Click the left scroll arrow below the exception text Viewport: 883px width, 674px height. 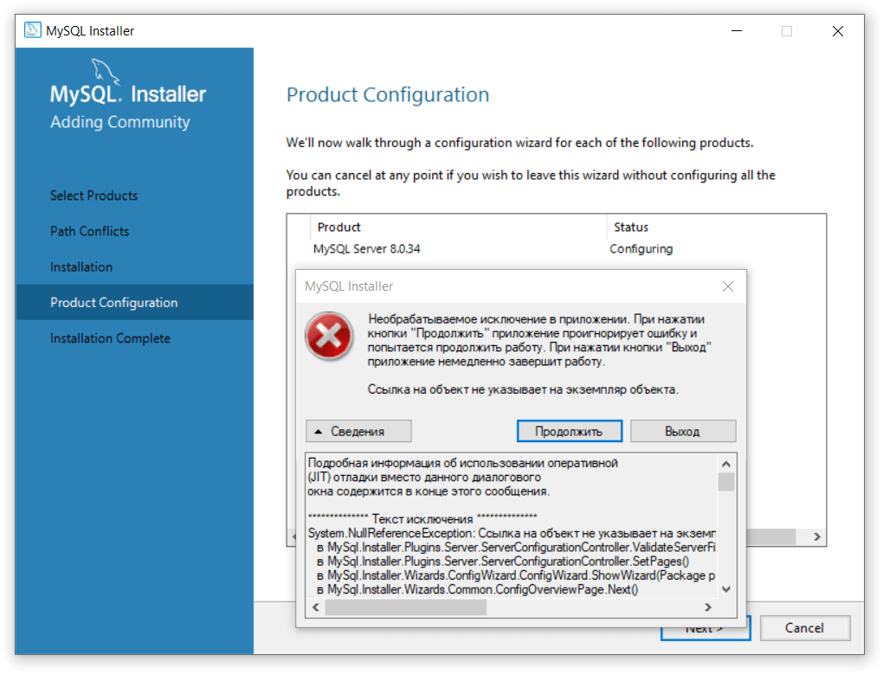pos(315,607)
